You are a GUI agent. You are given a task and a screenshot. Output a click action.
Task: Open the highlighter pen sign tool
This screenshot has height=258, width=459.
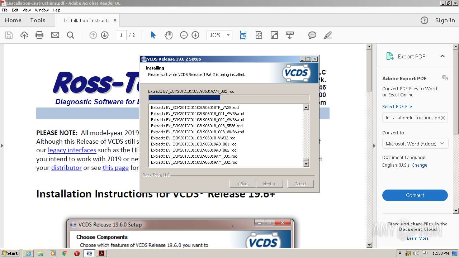pyautogui.click(x=327, y=35)
